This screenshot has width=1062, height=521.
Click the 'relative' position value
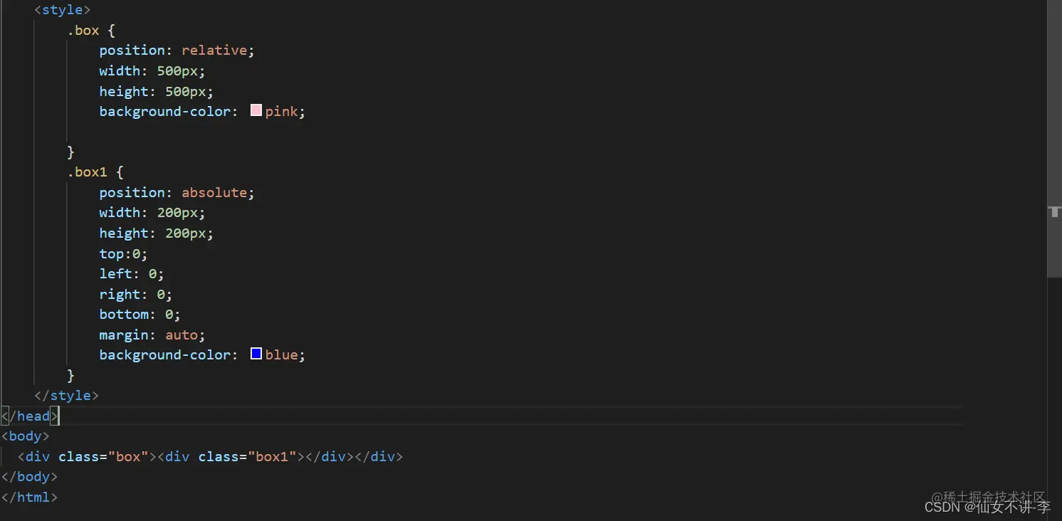coord(214,50)
